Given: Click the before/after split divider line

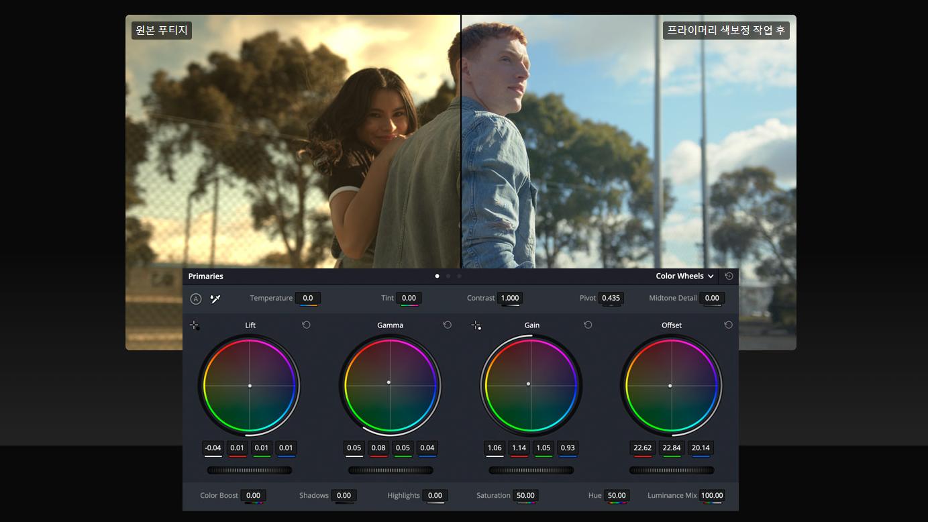Looking at the screenshot, I should (x=461, y=141).
